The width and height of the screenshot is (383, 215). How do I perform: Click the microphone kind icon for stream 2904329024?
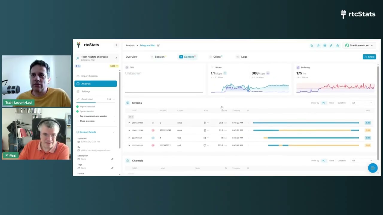coord(205,123)
